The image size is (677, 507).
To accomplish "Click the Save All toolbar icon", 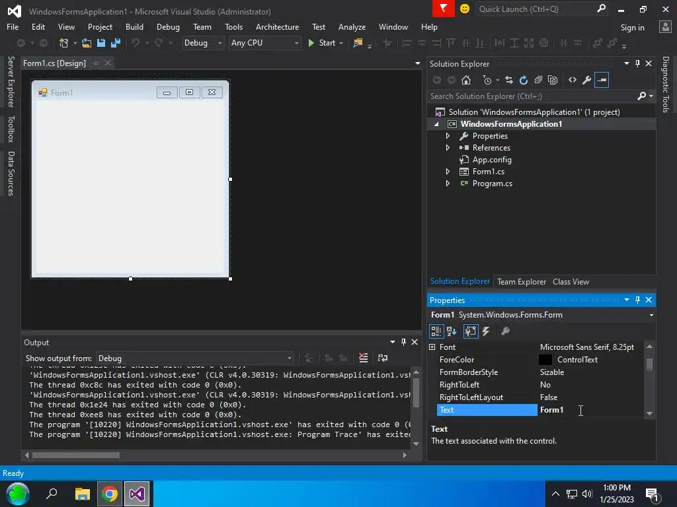I will [116, 43].
